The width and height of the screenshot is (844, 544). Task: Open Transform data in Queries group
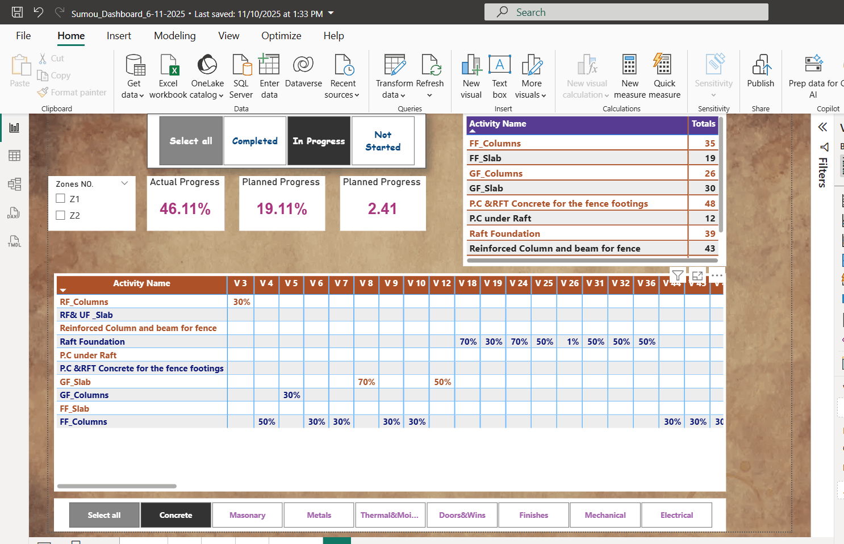[394, 77]
